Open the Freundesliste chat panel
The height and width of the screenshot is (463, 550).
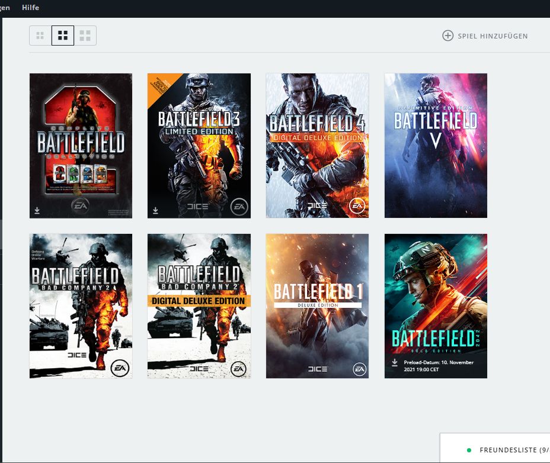pyautogui.click(x=495, y=448)
